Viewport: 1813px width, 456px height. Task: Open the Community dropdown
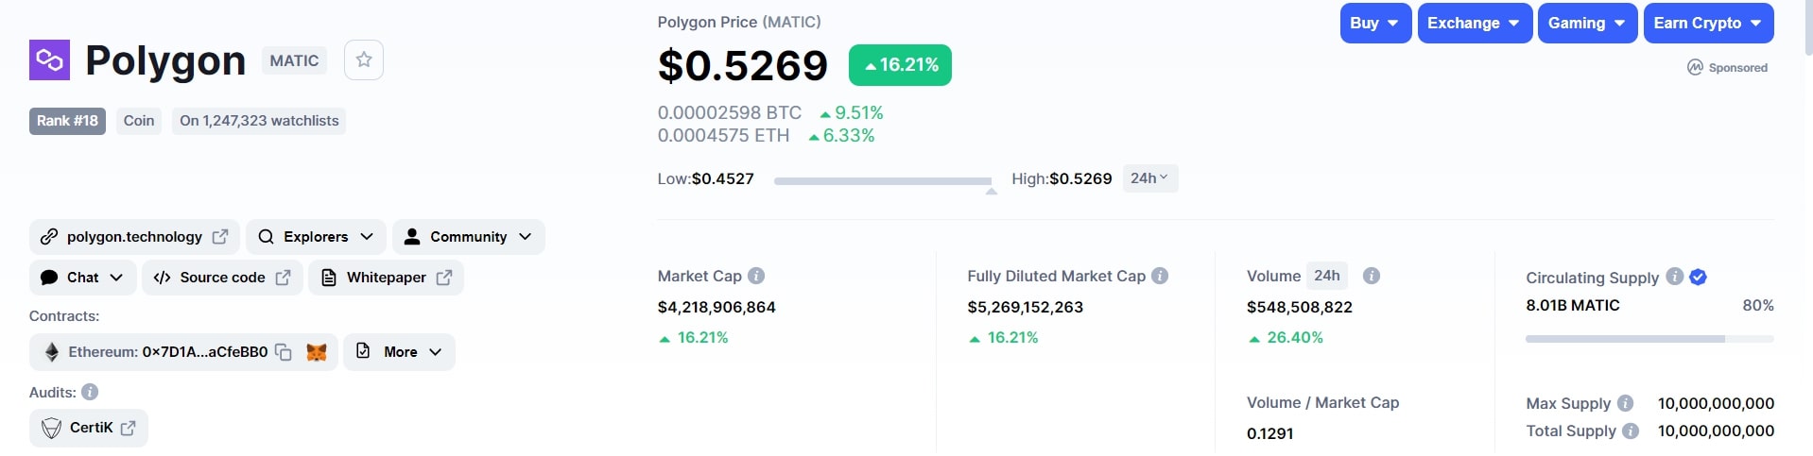468,237
